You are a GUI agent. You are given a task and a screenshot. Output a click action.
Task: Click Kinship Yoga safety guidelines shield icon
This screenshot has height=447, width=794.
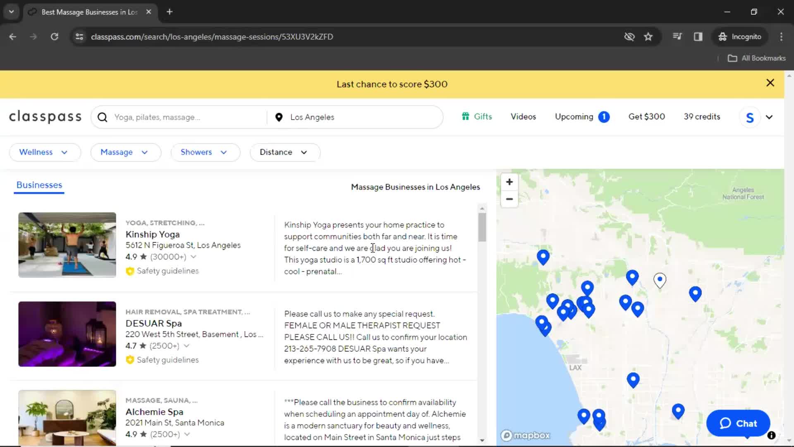[x=130, y=271]
